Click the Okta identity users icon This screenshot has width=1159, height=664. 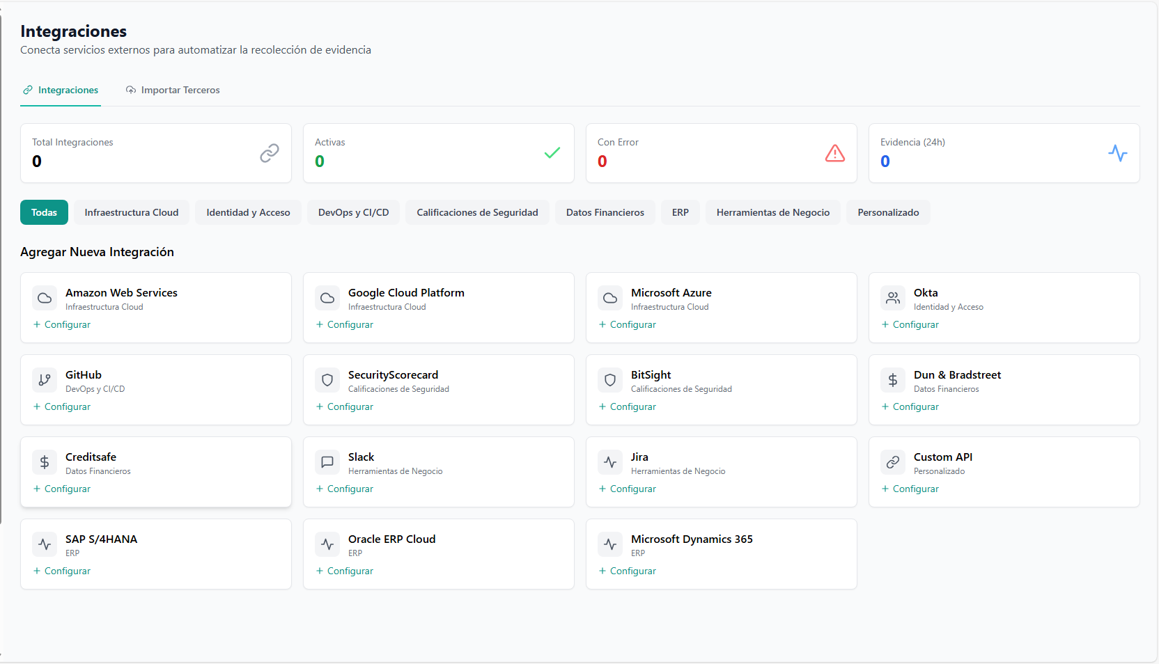click(x=892, y=298)
